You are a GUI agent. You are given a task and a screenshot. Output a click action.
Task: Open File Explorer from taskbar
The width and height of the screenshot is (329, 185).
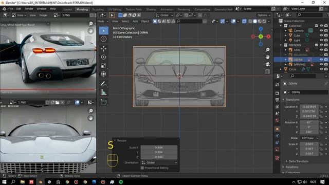pos(23,182)
